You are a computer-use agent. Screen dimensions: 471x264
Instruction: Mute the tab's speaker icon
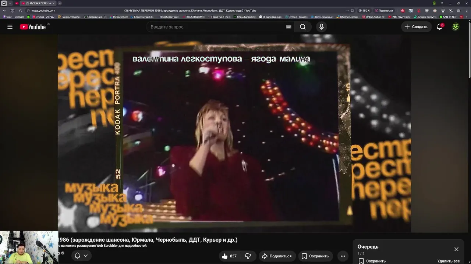click(50, 3)
